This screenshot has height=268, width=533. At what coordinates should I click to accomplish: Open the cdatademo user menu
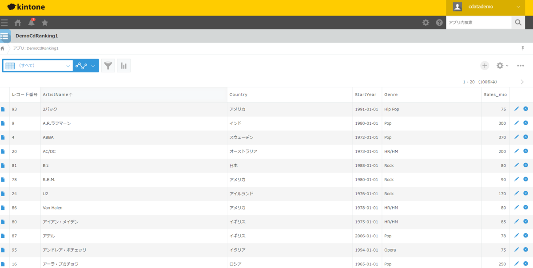point(486,7)
